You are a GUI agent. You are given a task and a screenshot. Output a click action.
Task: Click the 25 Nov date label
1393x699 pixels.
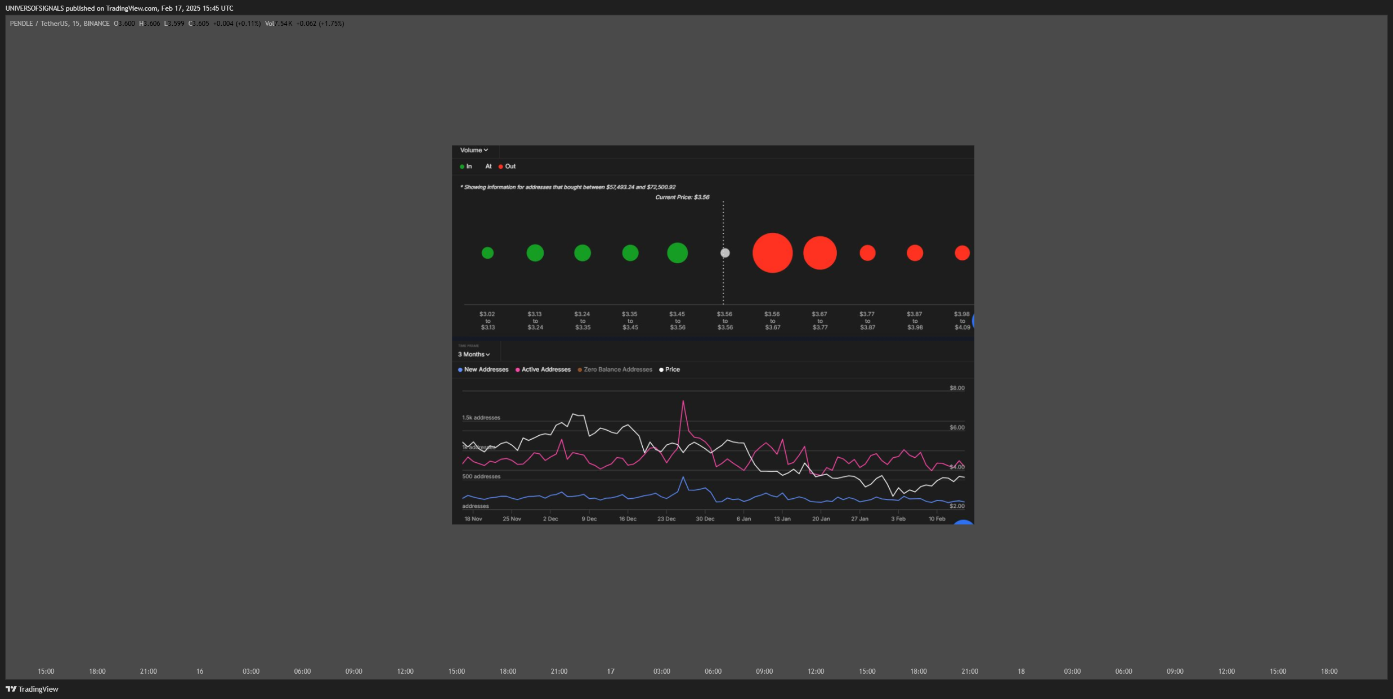[512, 519]
